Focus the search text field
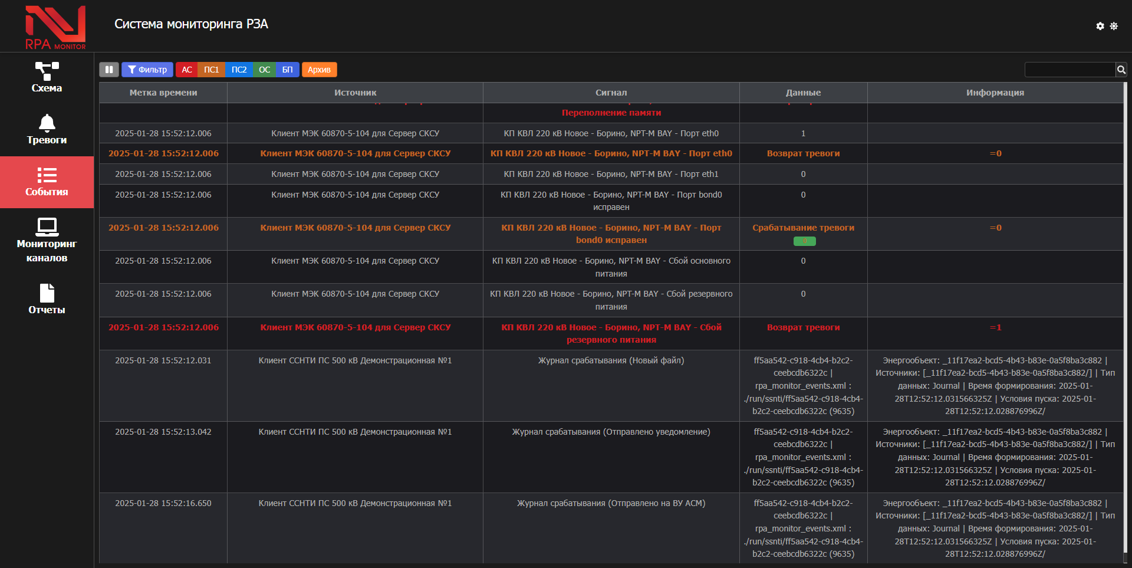The image size is (1132, 568). click(1070, 70)
